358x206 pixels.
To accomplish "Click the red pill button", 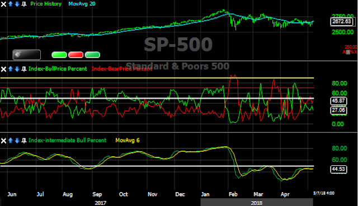I will (x=76, y=55).
